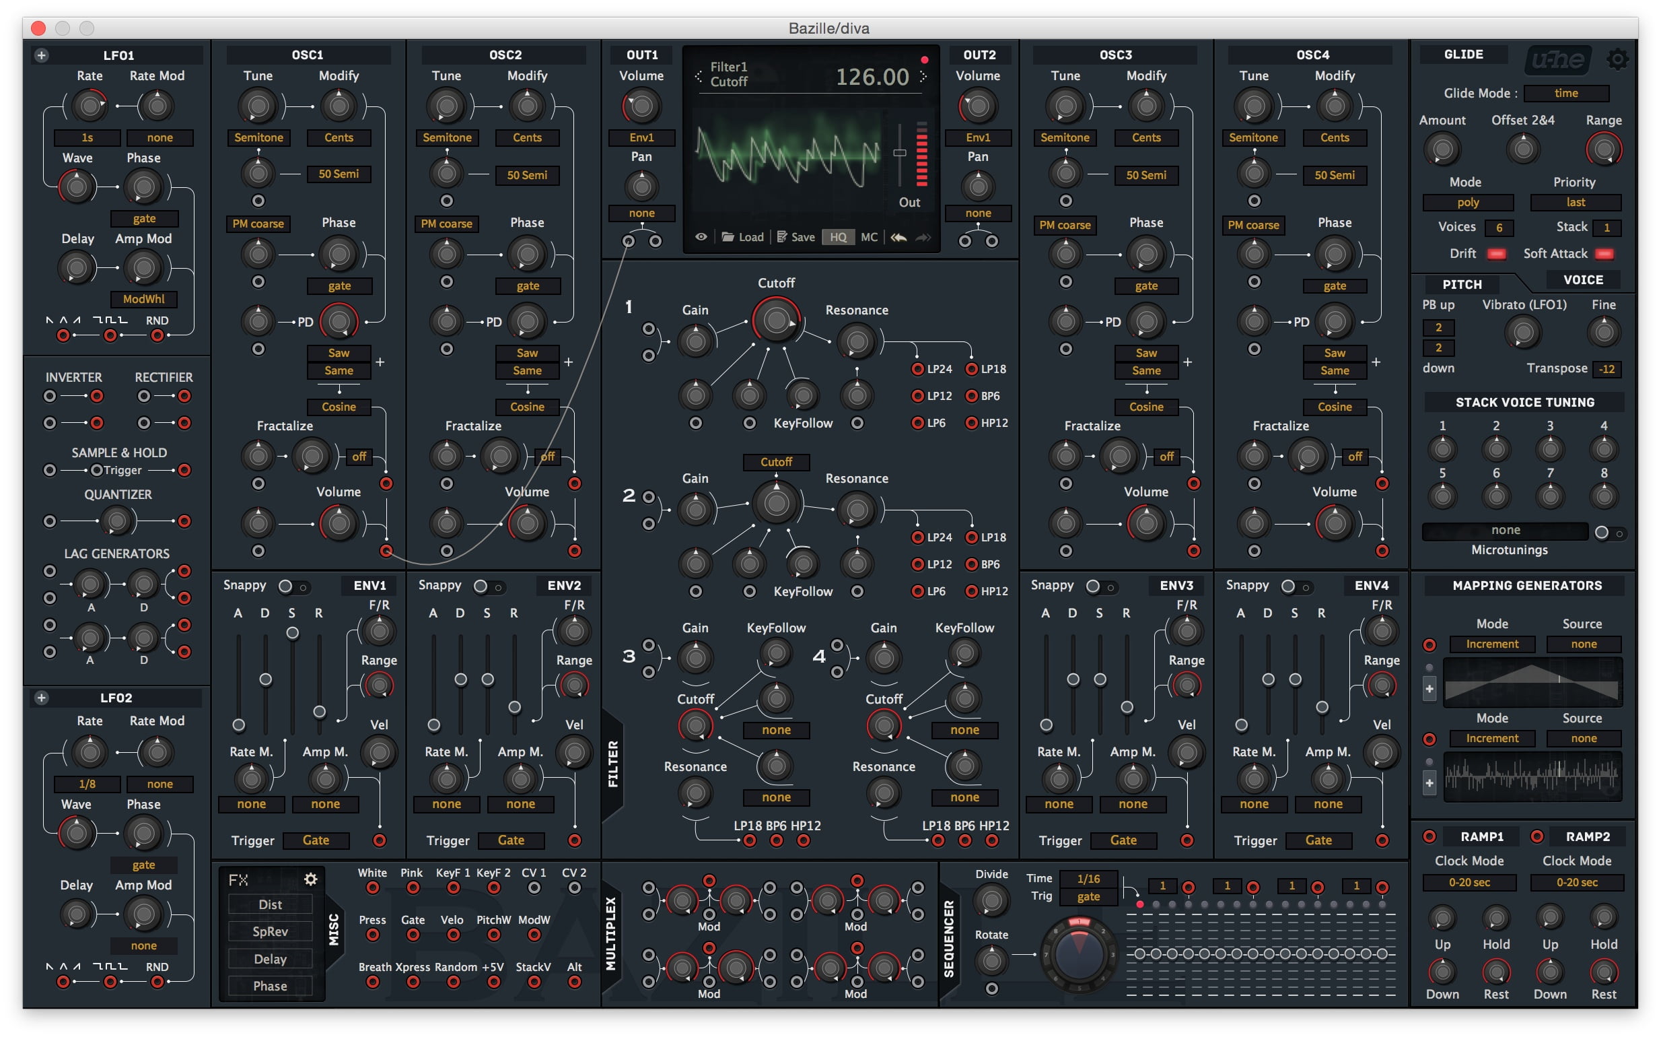Undo the last change with the back arrow

coord(898,237)
